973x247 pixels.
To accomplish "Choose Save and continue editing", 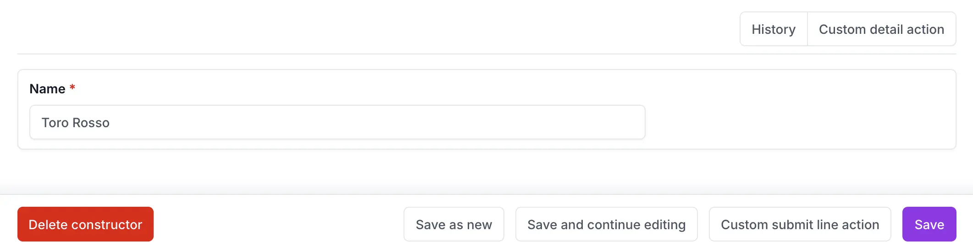I will 606,225.
